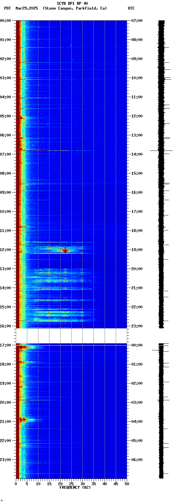
Task: Click the "00:00" tick label on UTC axis
Action: point(137,345)
